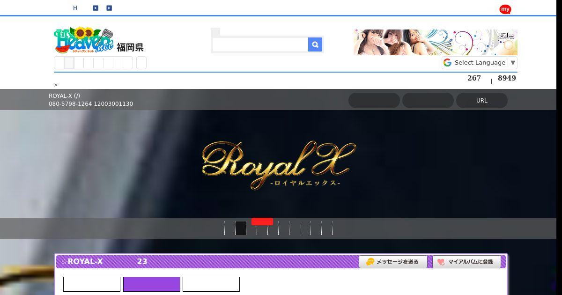Image resolution: width=562 pixels, height=295 pixels.
Task: Click the second play-arrow icon in top bar
Action: tap(109, 8)
